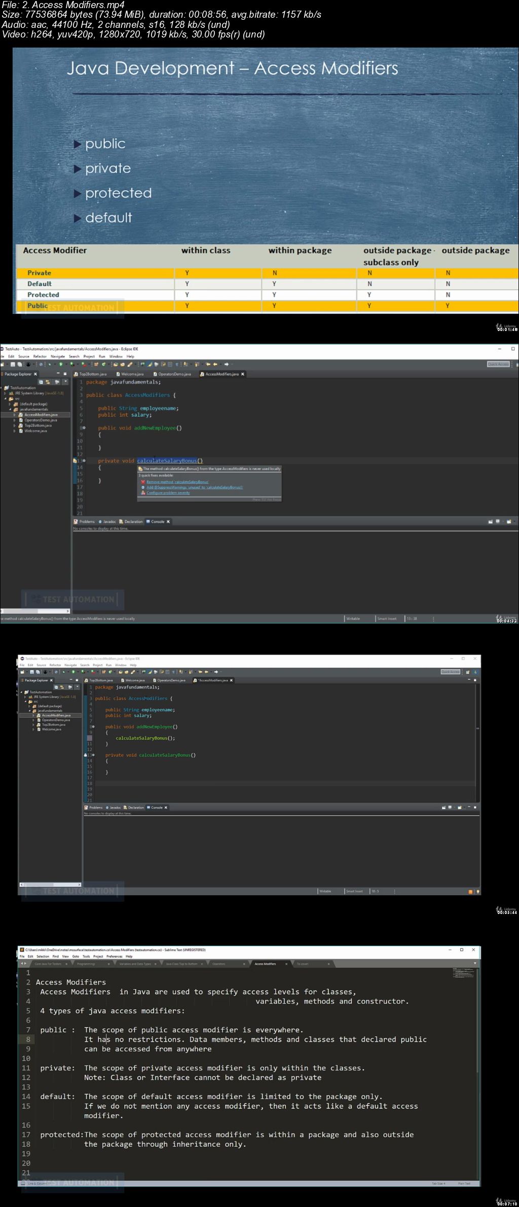Switch to Problems tab in quick-fix Eclipse frame
519x1207 pixels.
click(84, 522)
